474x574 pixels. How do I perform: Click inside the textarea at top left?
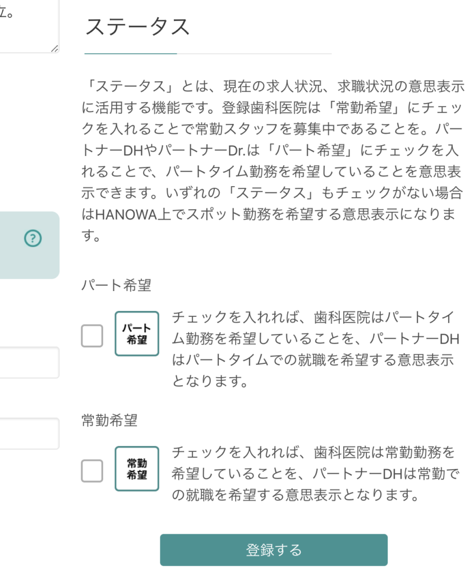point(29,26)
